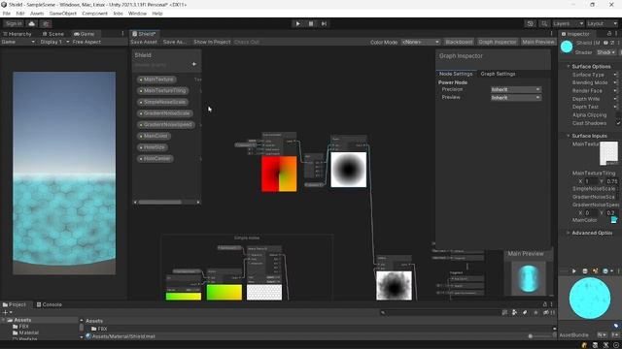The width and height of the screenshot is (622, 349).
Task: Toggle the Graph Inspector panel visibility
Action: [498, 42]
